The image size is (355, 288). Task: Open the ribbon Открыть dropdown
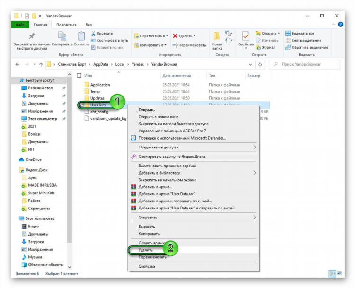[279, 33]
